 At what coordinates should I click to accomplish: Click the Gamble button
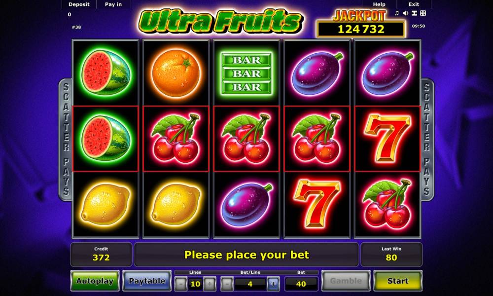346,281
